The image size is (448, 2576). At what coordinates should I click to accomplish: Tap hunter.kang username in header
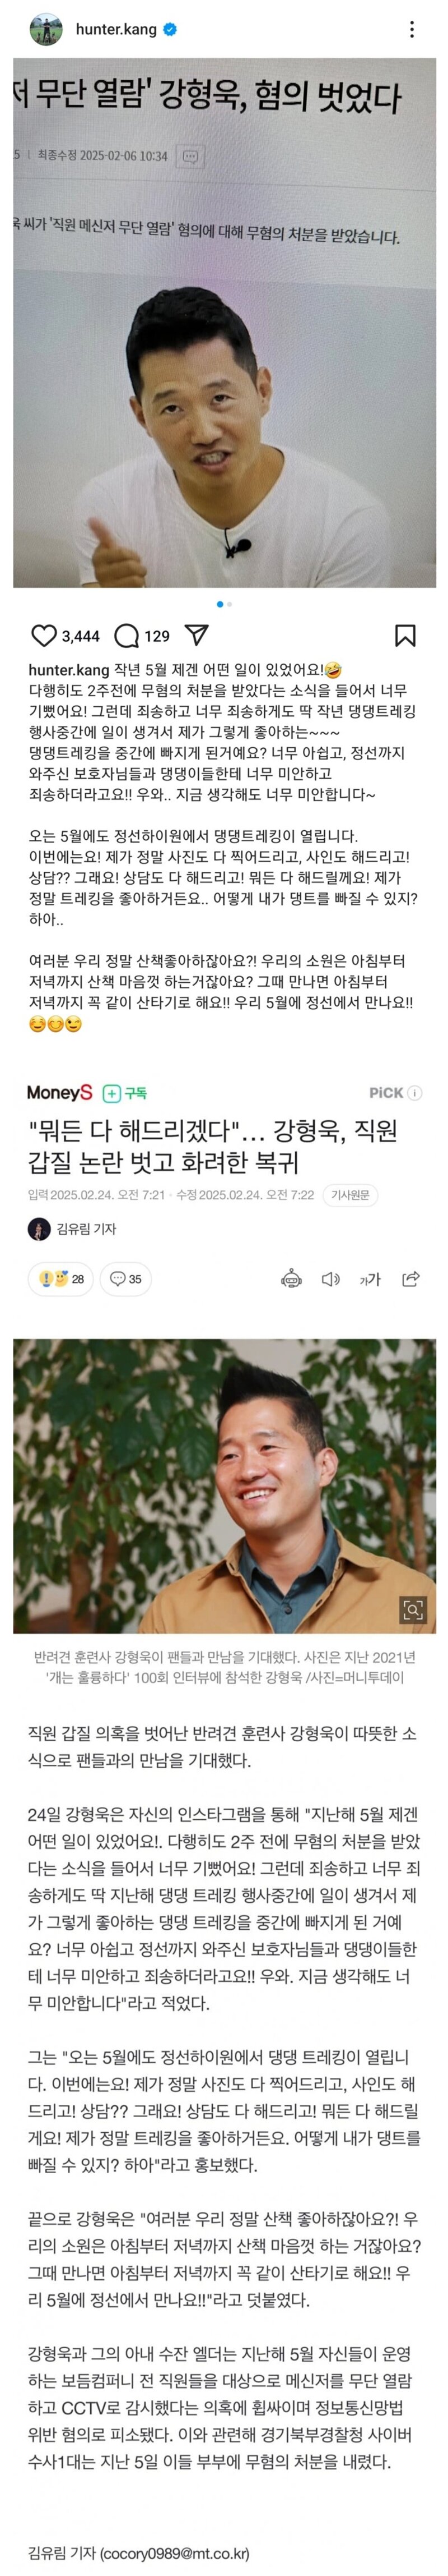pyautogui.click(x=116, y=29)
